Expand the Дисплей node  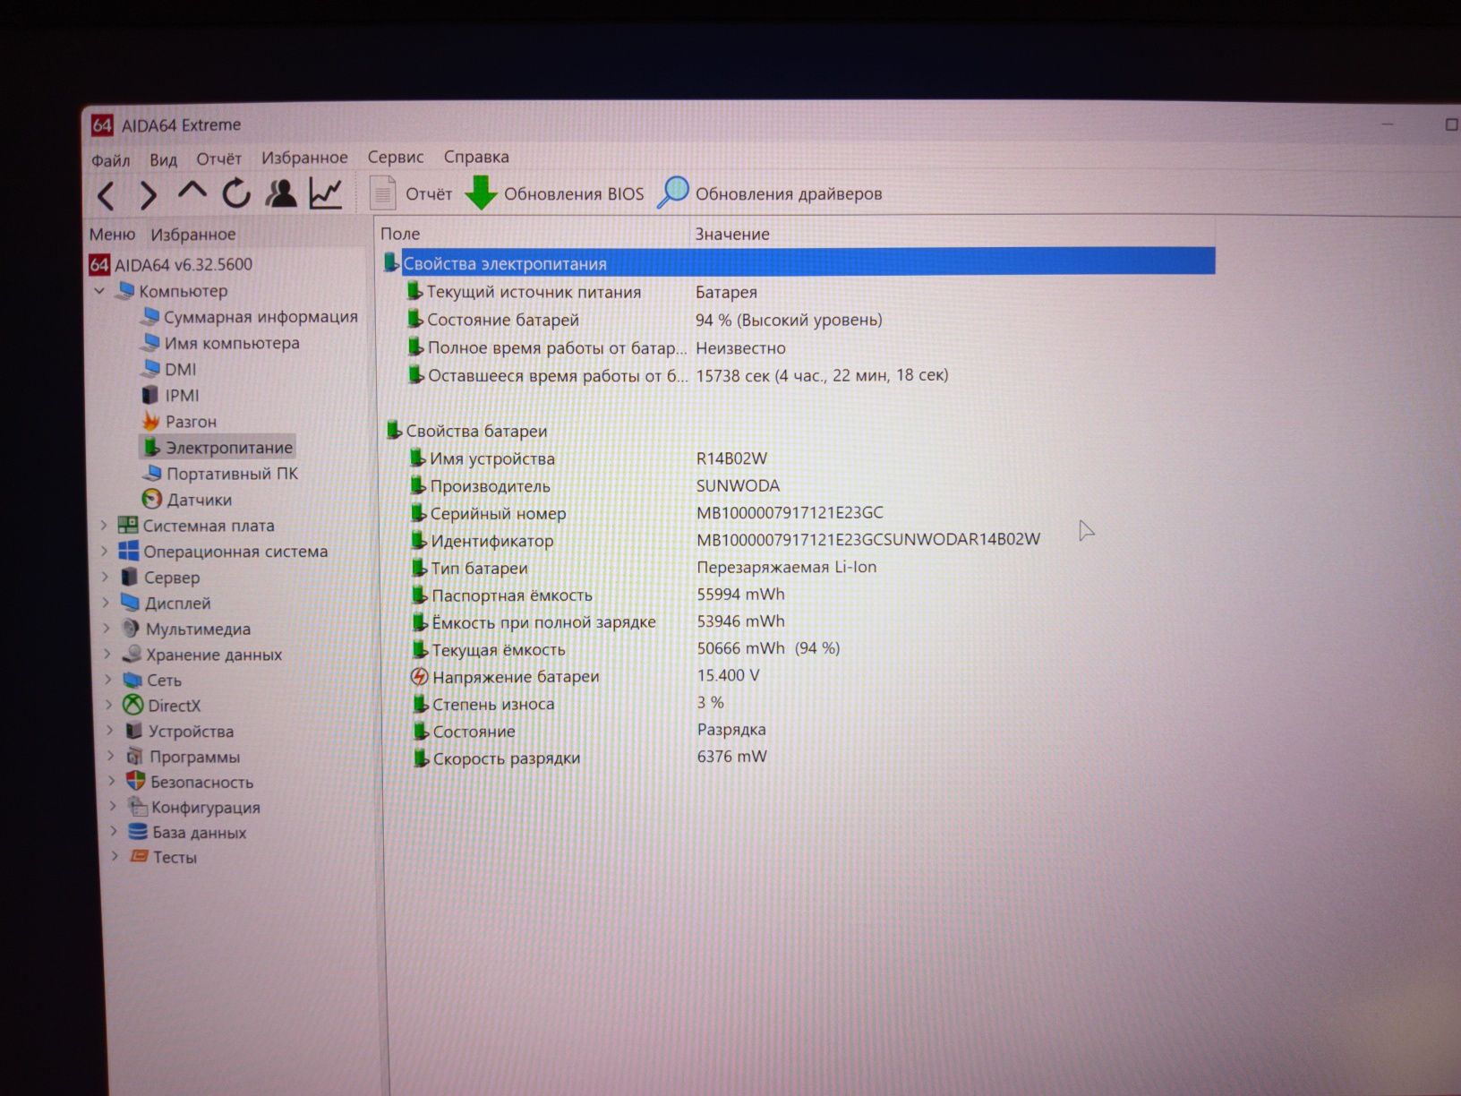coord(107,603)
